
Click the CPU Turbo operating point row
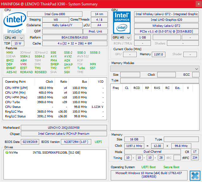[x=55, y=102]
